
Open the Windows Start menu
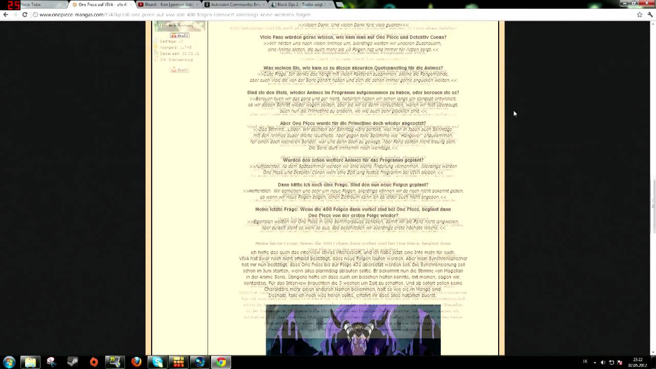pyautogui.click(x=9, y=362)
